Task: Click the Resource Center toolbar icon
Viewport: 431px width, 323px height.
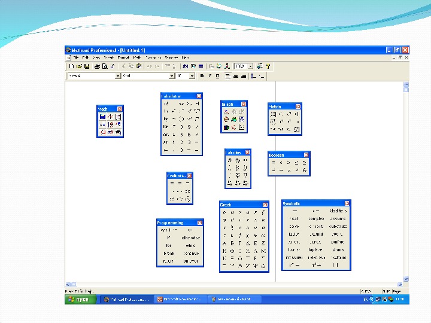Action: pos(260,66)
